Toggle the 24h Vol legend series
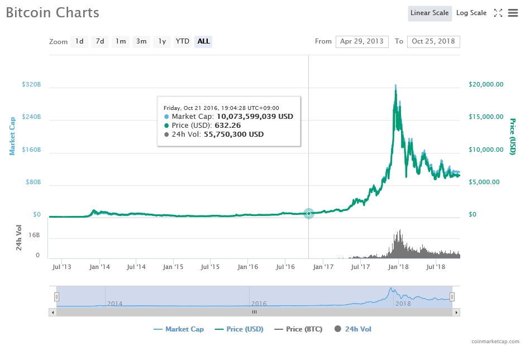525x346 pixels. pos(352,329)
